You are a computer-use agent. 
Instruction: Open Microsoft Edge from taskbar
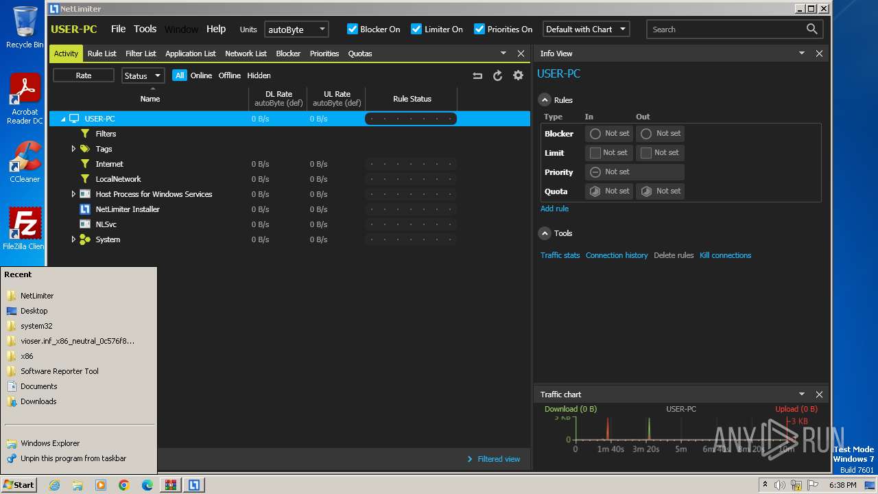pyautogui.click(x=147, y=485)
